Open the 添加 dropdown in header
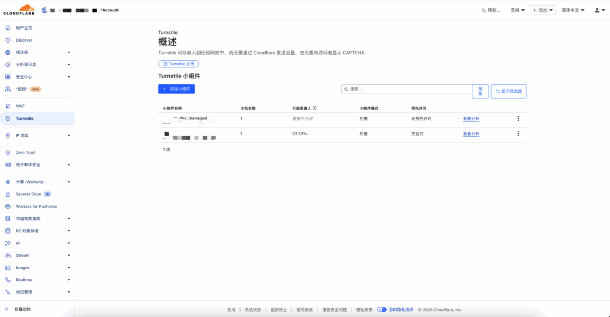The image size is (610, 317). click(x=543, y=10)
